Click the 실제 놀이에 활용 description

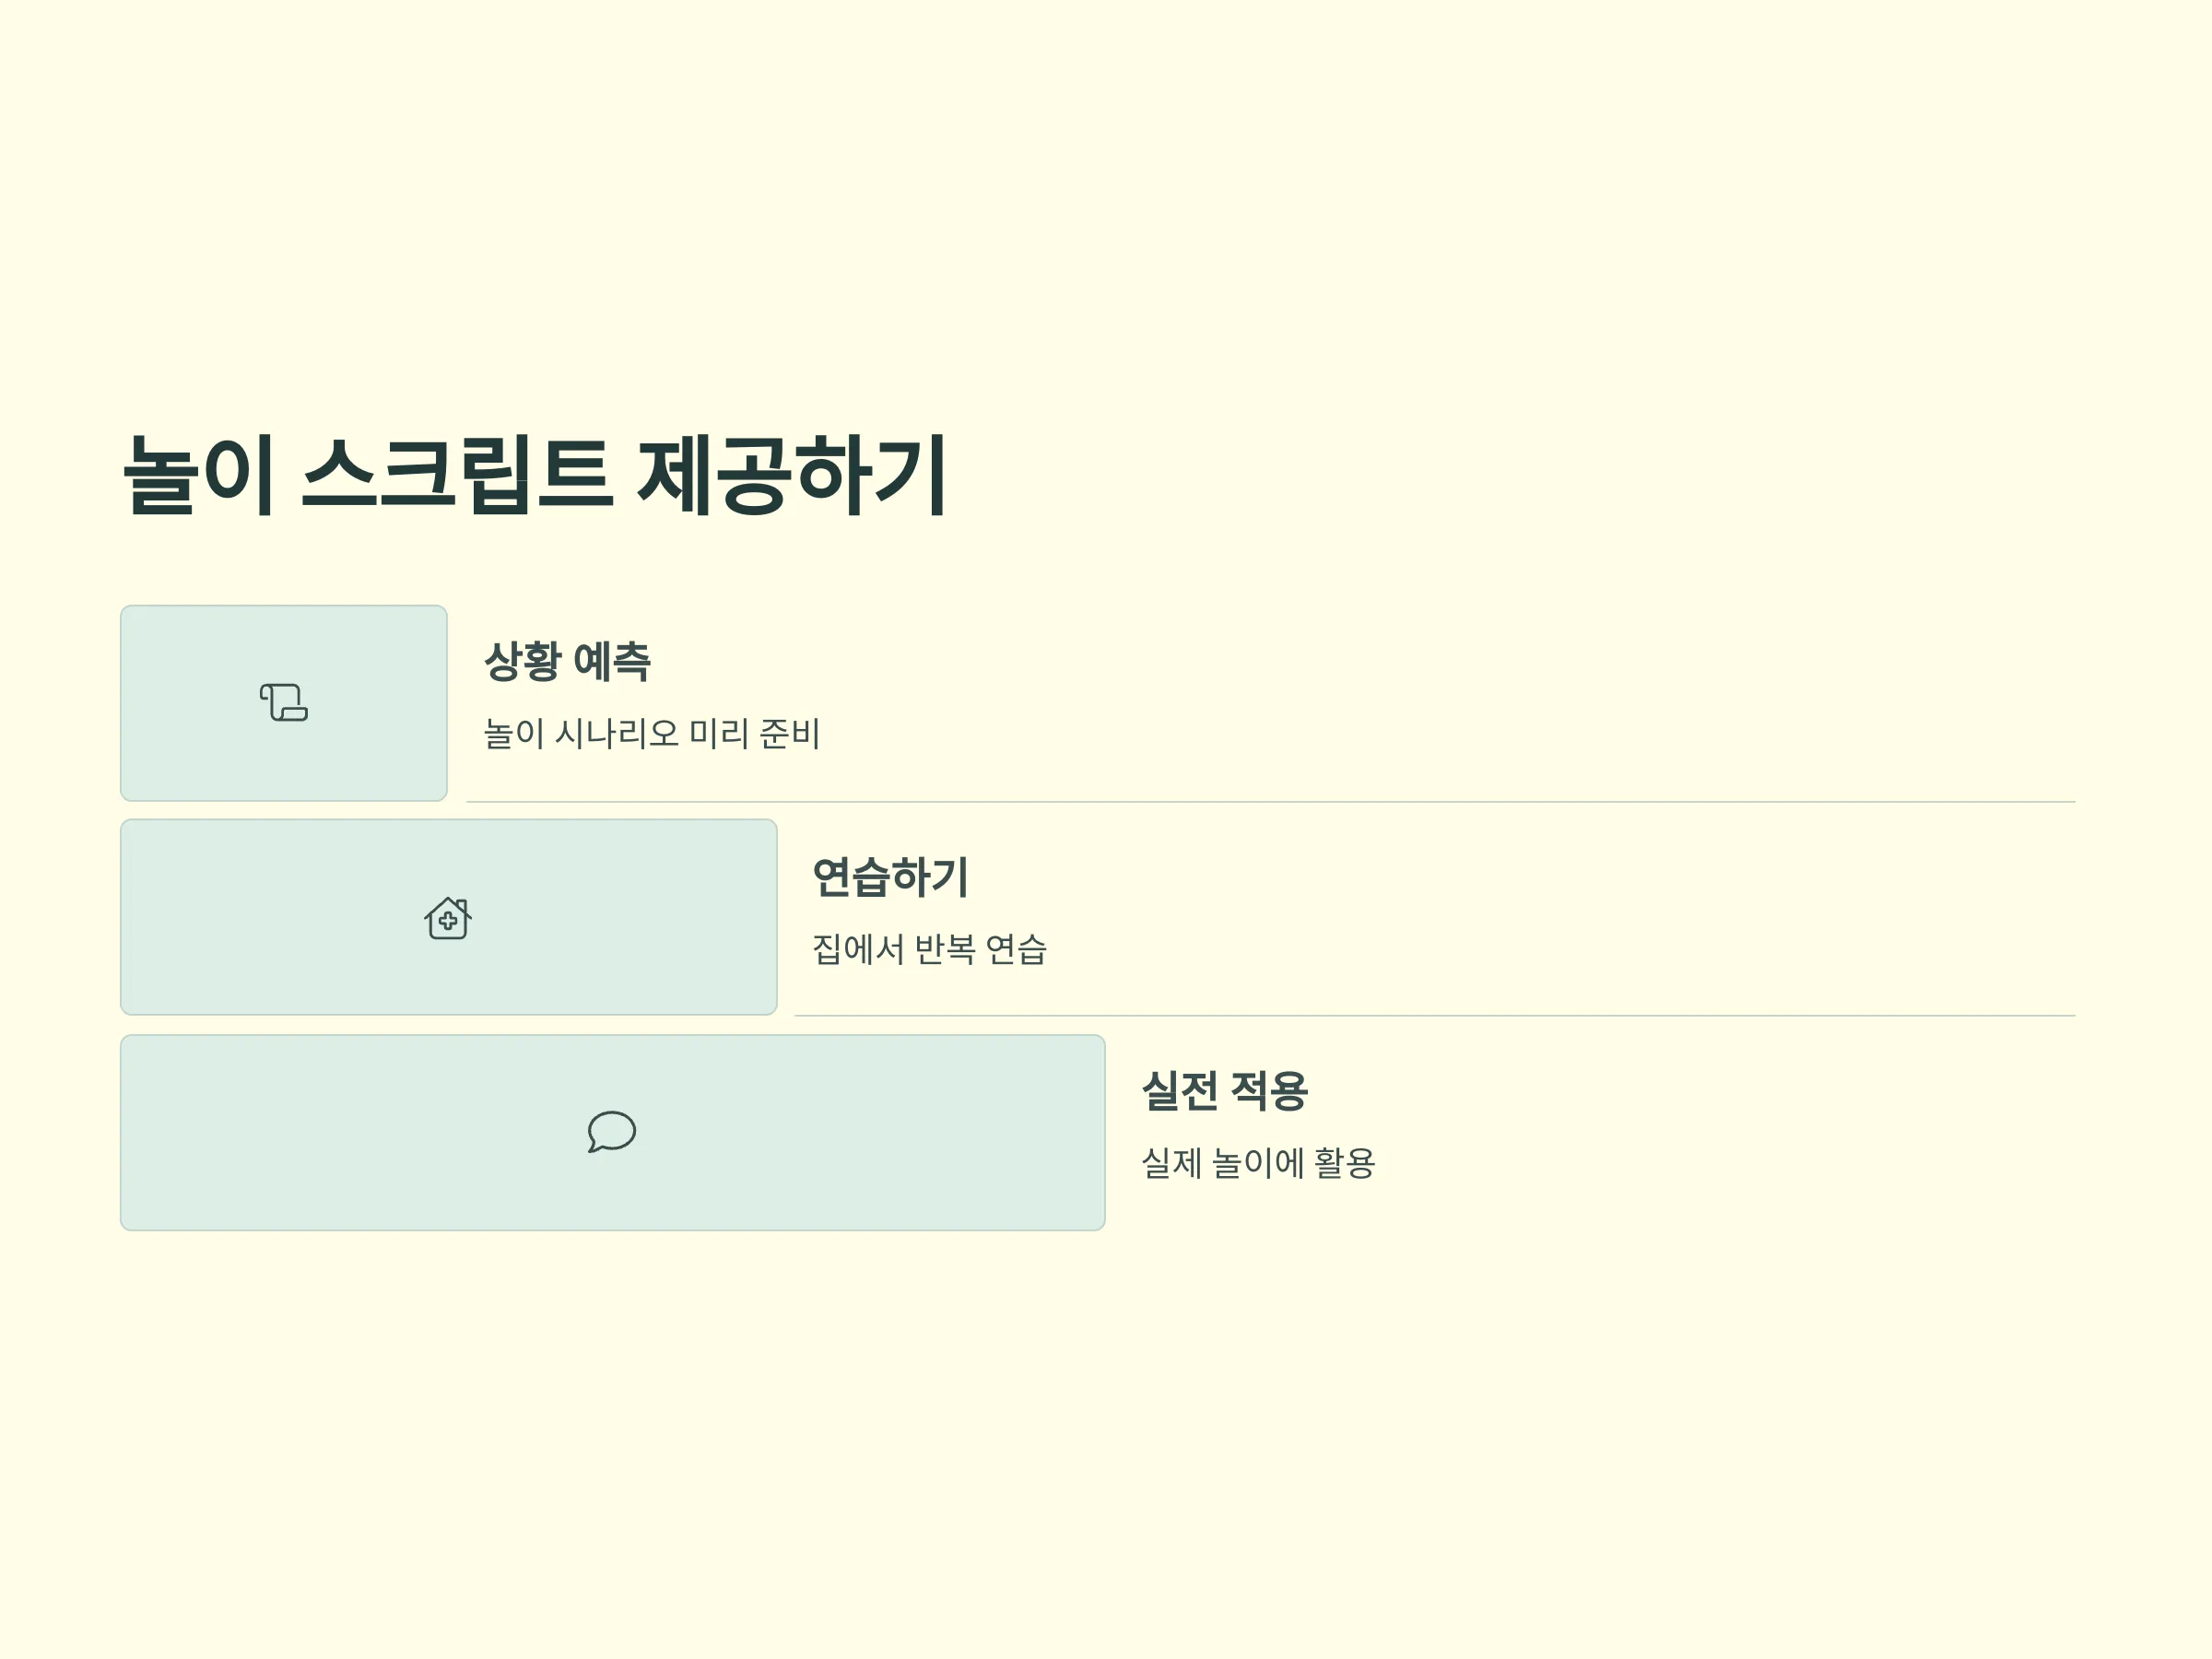(1259, 1163)
